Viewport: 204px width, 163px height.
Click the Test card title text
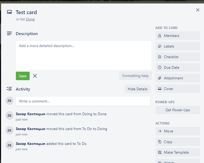point(27,12)
